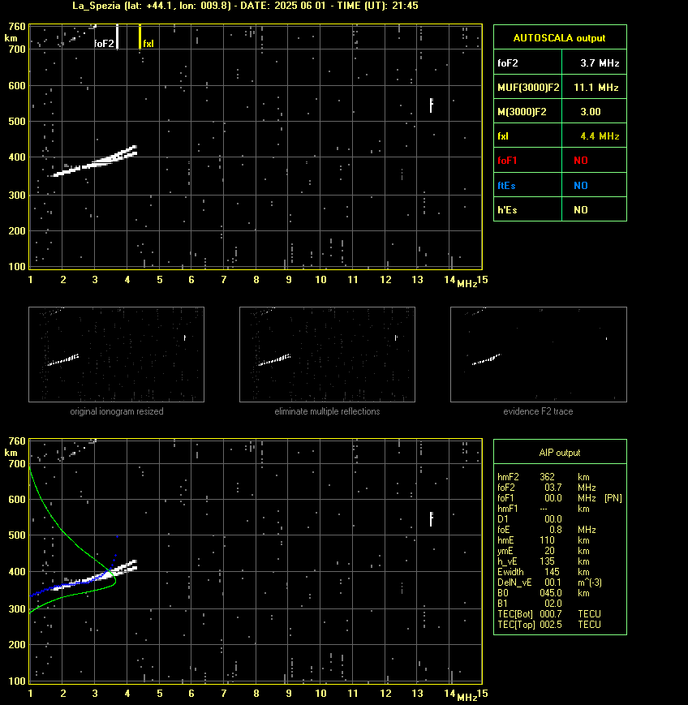Click the La_Spezia date and time header
The width and height of the screenshot is (688, 705).
(245, 6)
